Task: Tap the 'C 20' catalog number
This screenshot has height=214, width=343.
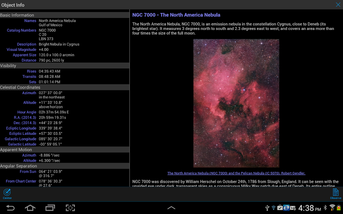Action: coord(42,35)
